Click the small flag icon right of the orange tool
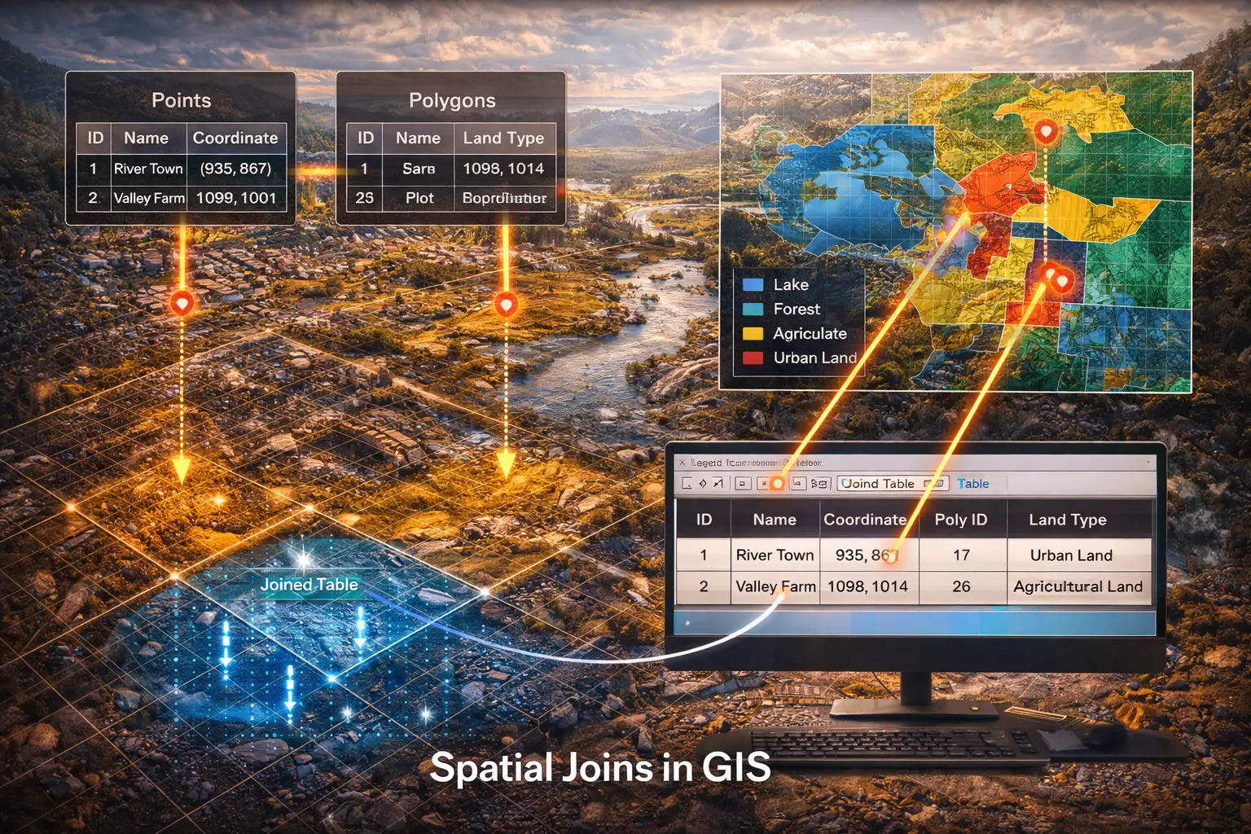 pos(799,484)
